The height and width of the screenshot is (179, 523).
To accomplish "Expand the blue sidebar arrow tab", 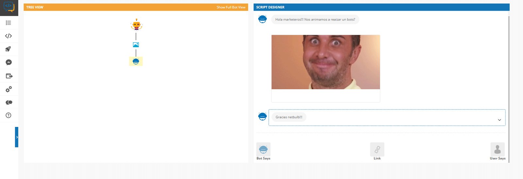I will (17, 137).
